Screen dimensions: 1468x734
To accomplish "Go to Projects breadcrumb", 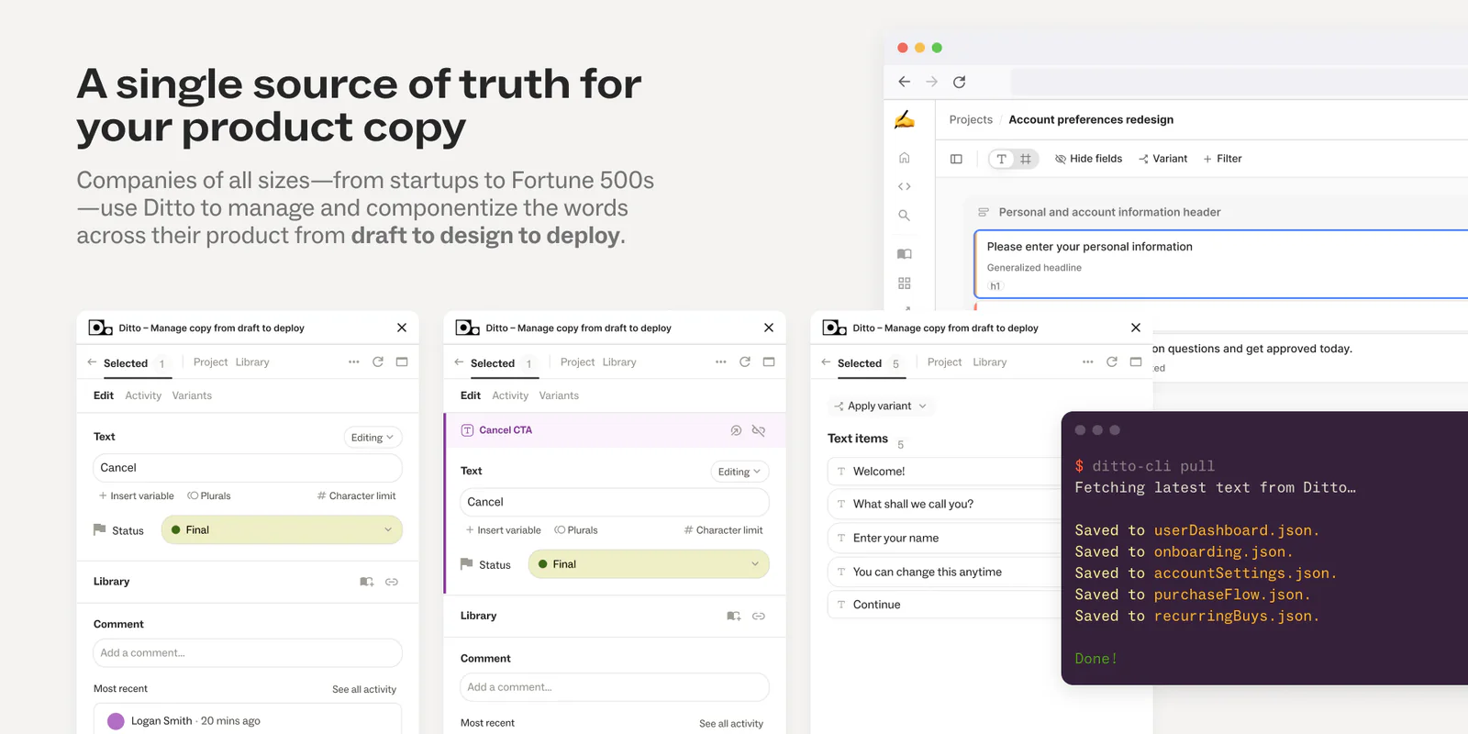I will (971, 119).
